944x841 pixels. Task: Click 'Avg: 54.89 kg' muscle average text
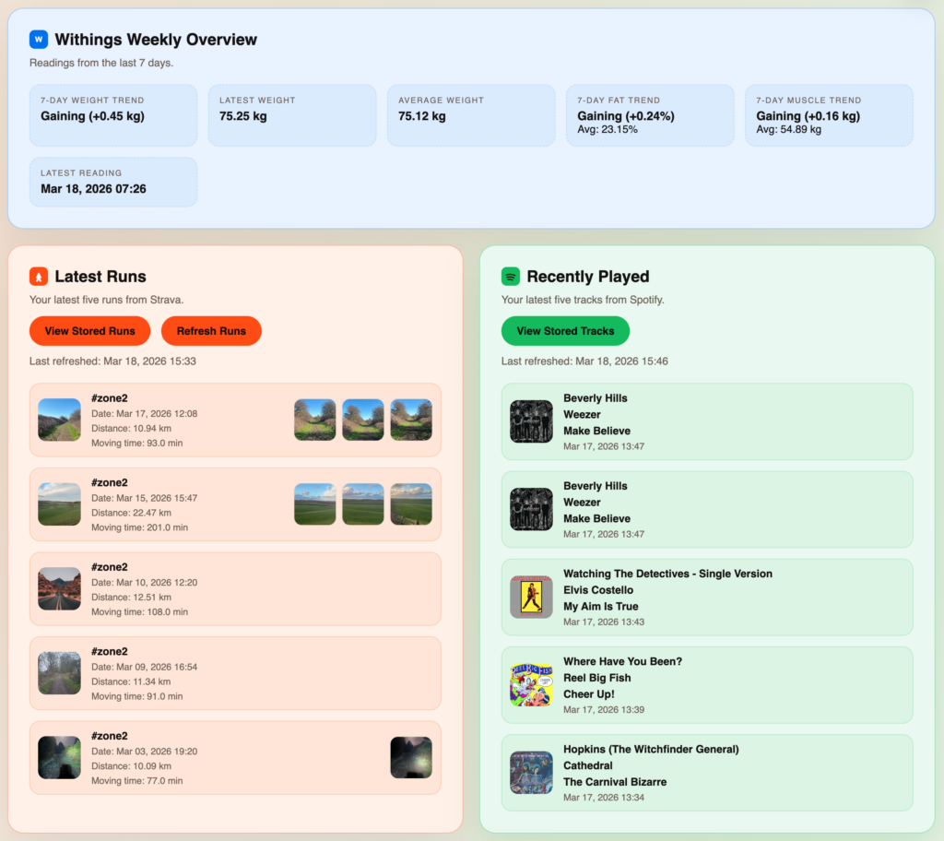pyautogui.click(x=789, y=129)
